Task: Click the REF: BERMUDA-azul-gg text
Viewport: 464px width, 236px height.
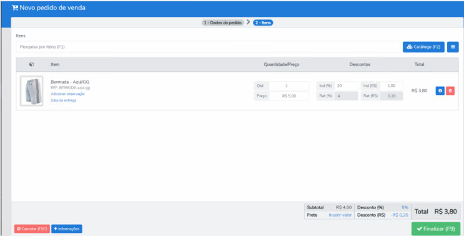Action: (x=70, y=88)
